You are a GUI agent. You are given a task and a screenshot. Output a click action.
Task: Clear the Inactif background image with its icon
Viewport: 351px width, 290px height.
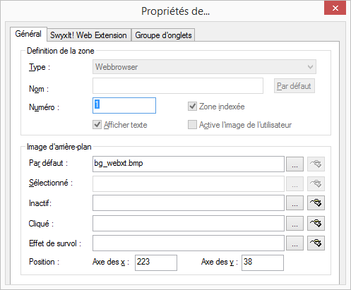point(316,203)
